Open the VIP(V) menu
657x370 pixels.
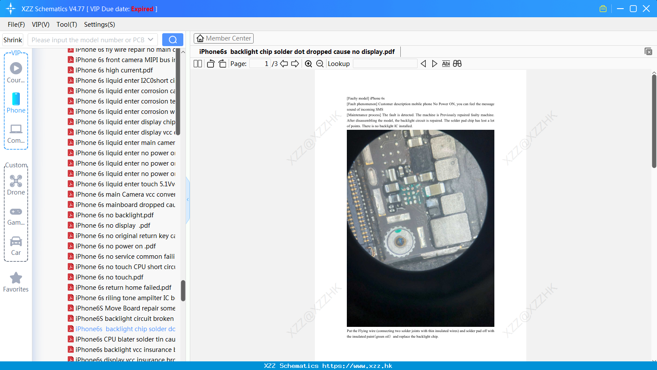click(41, 25)
